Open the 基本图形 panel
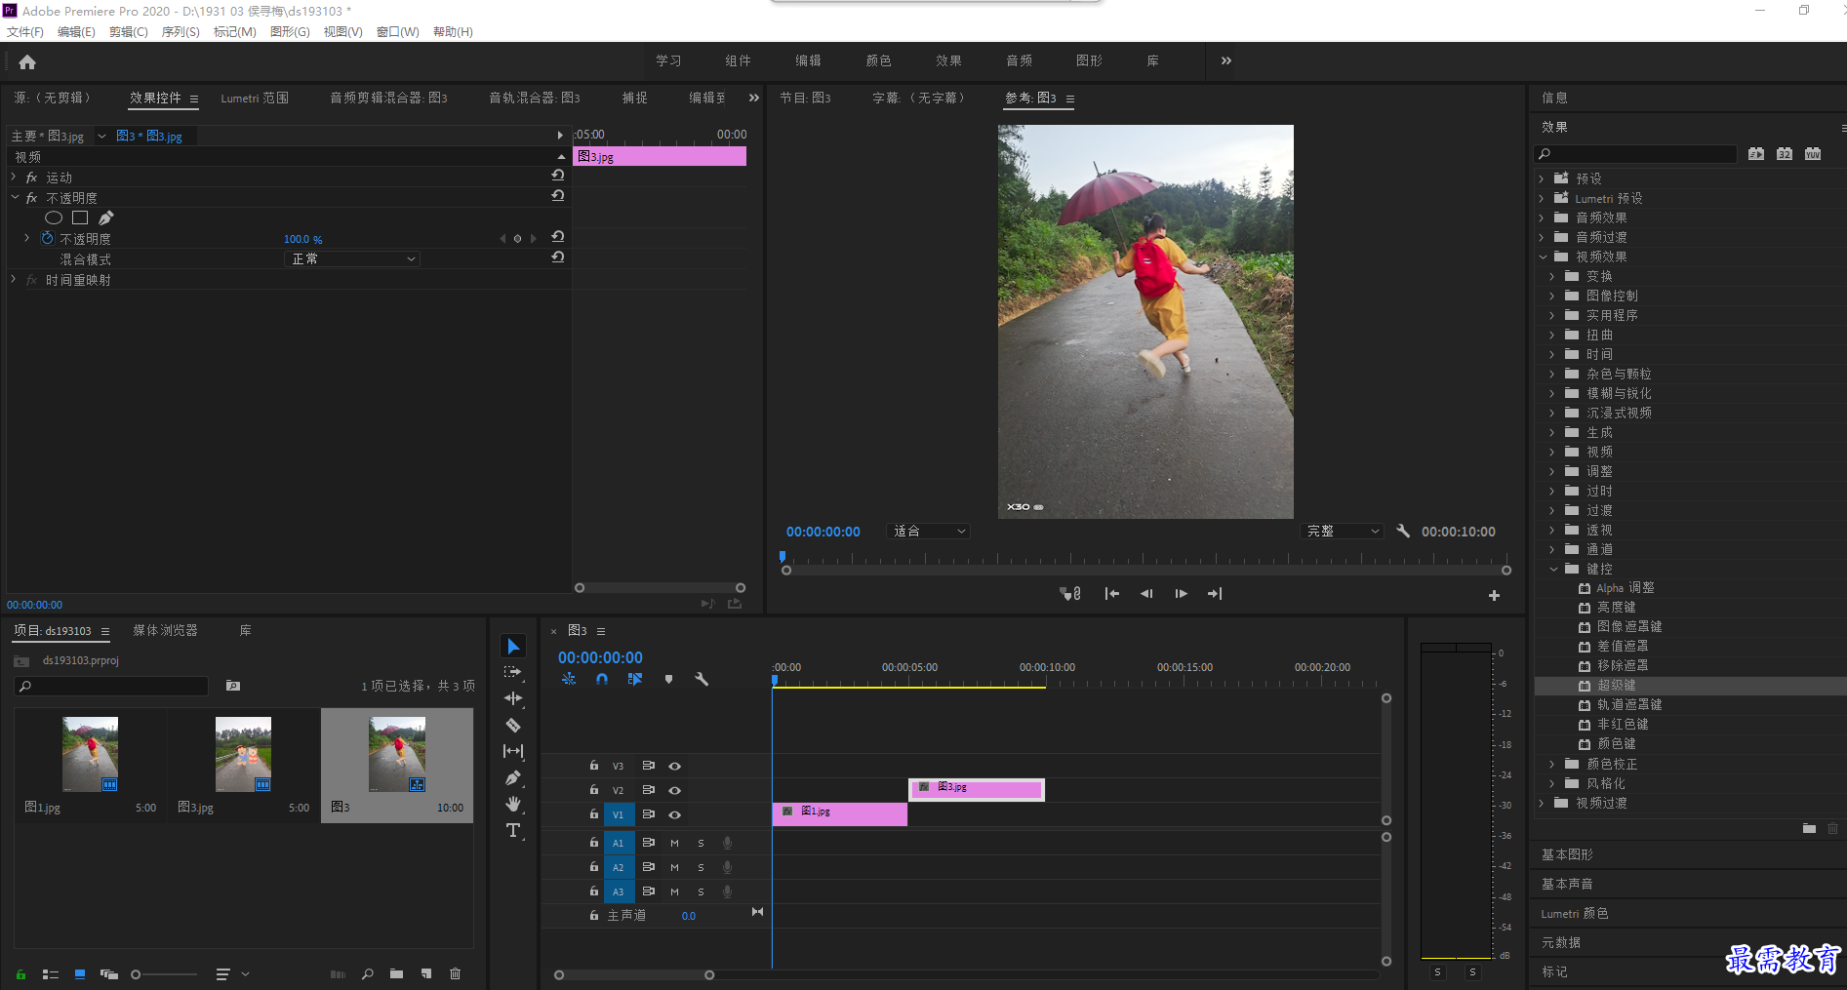 1567,854
